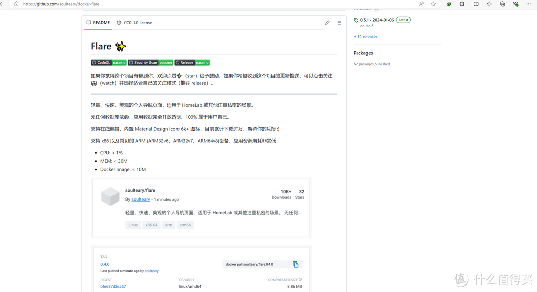
Task: Toggle the favorites star in address bar
Action: (x=433, y=4)
